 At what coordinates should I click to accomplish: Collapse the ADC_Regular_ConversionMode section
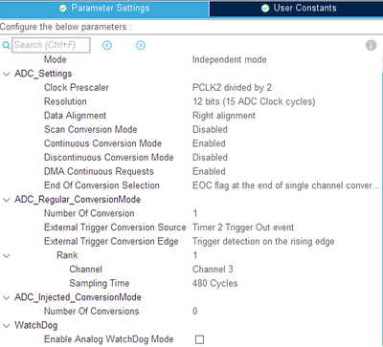[x=6, y=200]
